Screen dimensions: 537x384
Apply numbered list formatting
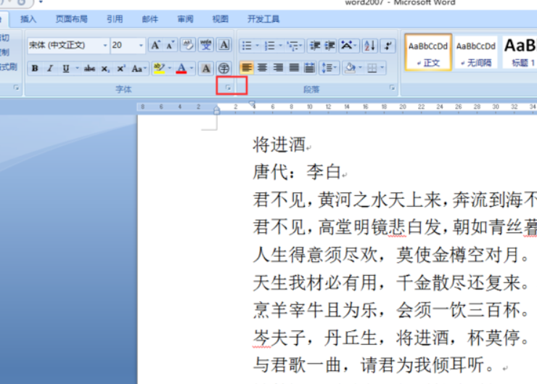(270, 46)
